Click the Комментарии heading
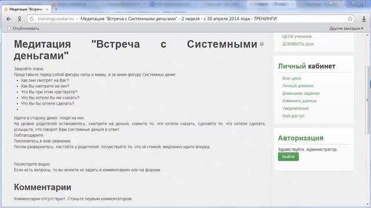This screenshot has width=371, height=208. tap(42, 187)
